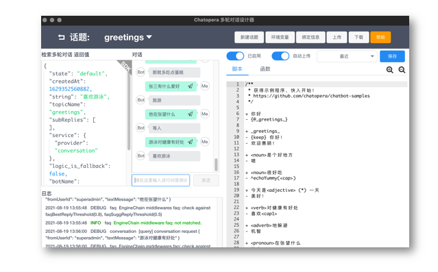The height and width of the screenshot is (272, 438).
Task: Switch to the 函数 functions tab
Action: (x=265, y=69)
